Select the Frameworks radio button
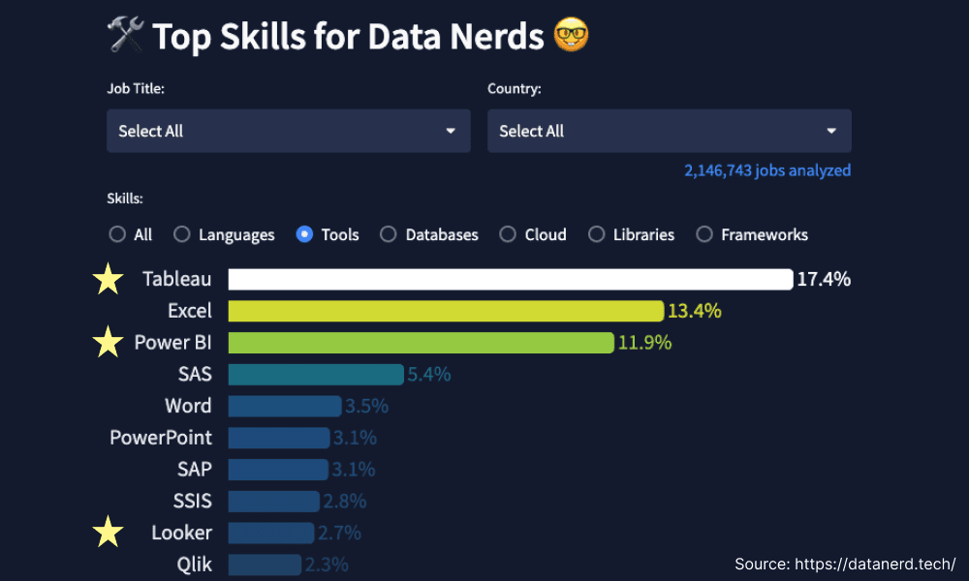This screenshot has height=581, width=969. 704,234
